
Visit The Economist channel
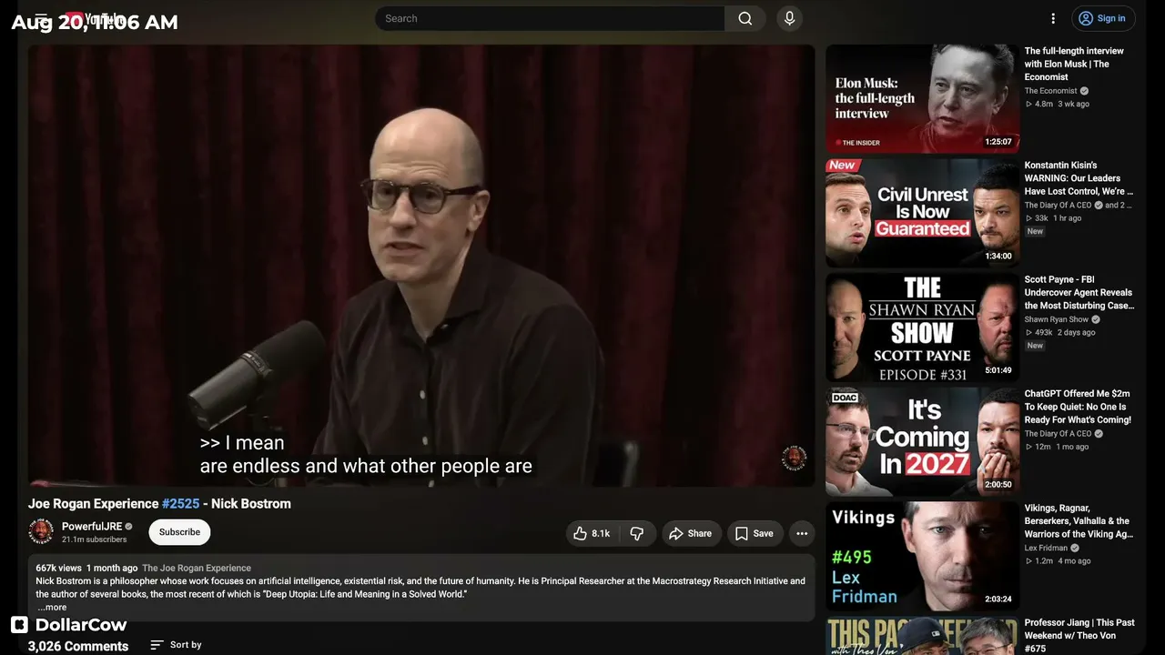coord(1050,91)
